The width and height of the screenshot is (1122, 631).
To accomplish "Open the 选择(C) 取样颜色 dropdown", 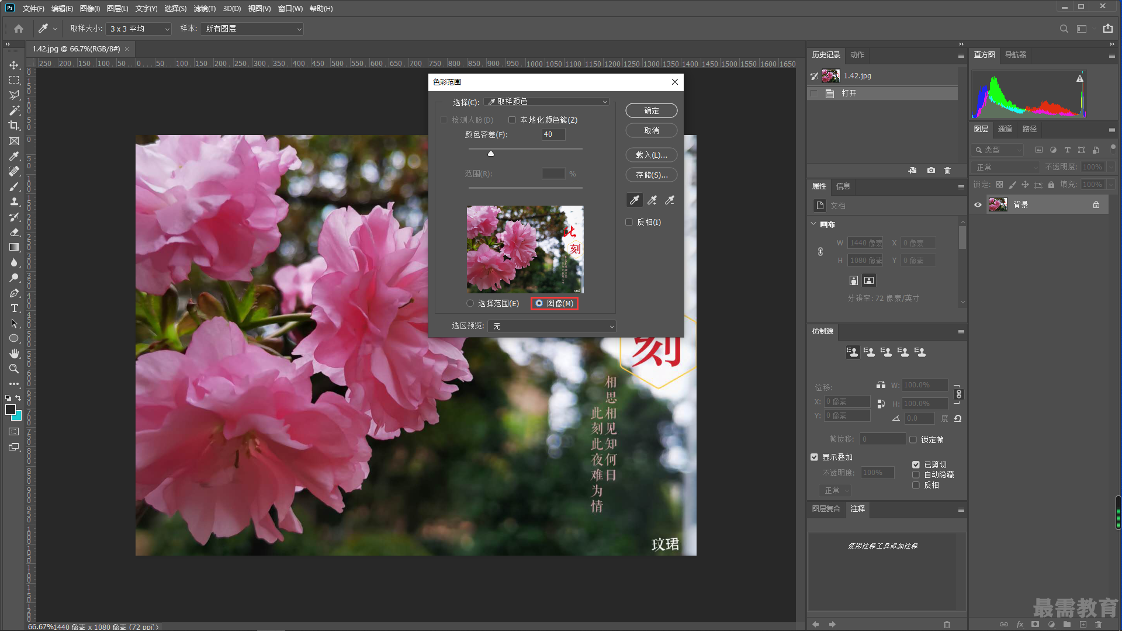I will [546, 102].
